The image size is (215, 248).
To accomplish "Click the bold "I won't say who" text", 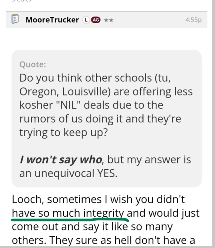I will coord(60,160).
